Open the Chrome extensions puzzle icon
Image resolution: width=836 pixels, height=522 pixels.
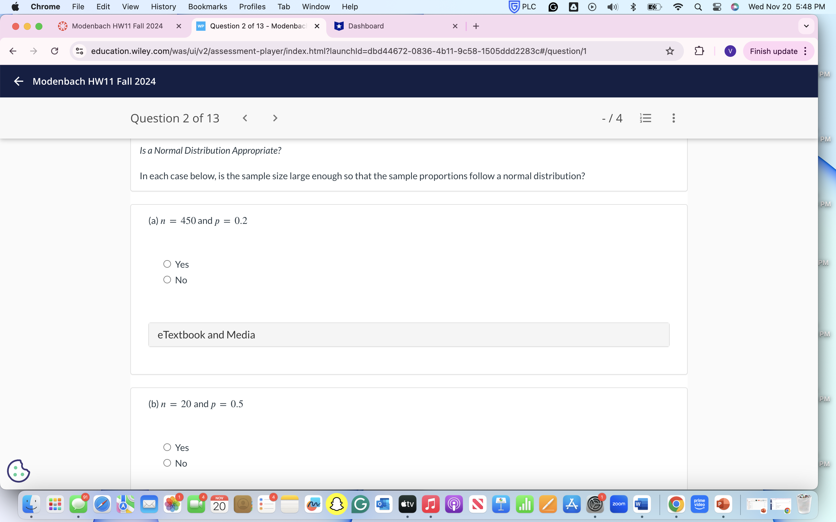(x=699, y=51)
